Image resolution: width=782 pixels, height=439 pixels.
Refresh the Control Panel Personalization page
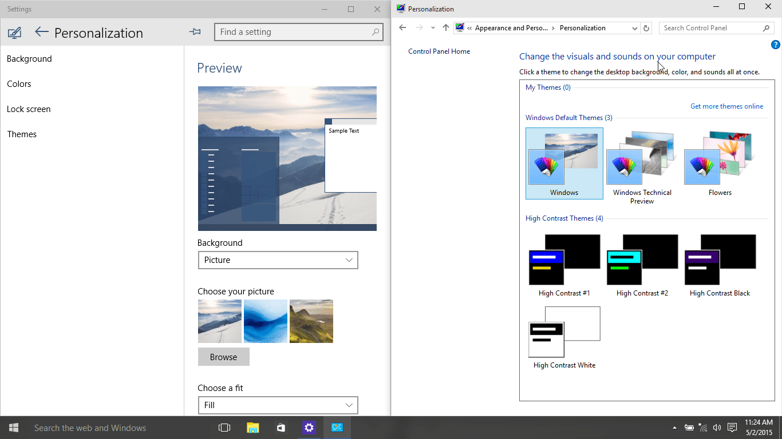pyautogui.click(x=646, y=28)
